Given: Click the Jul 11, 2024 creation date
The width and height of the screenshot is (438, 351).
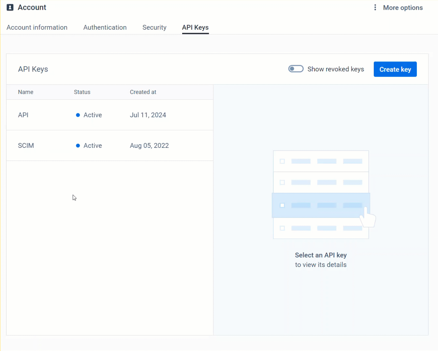Looking at the screenshot, I should [148, 115].
